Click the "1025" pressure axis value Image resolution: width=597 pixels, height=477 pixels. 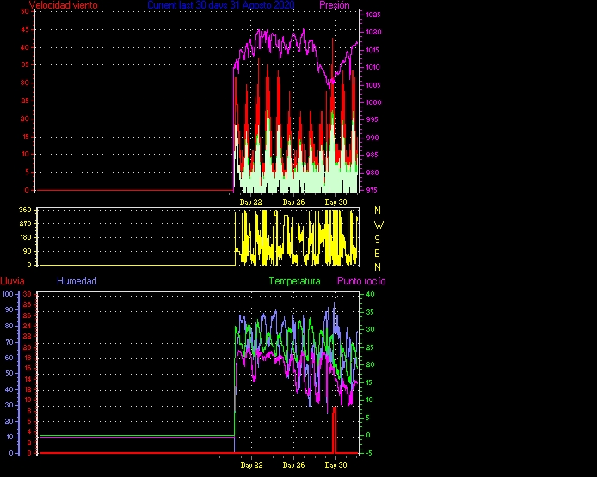(x=373, y=15)
